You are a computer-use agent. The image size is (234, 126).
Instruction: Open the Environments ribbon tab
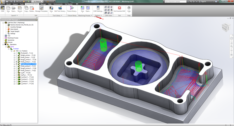click(58, 4)
